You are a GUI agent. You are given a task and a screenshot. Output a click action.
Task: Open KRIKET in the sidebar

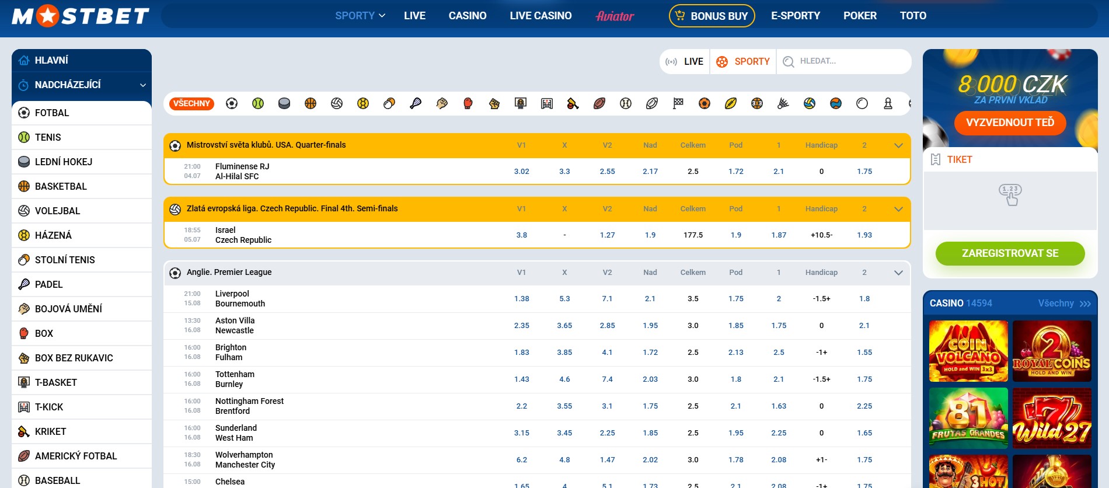82,431
